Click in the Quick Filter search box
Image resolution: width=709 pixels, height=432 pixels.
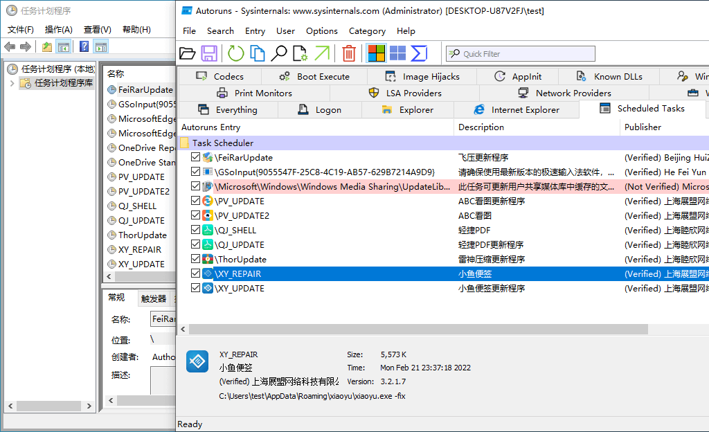pyautogui.click(x=521, y=54)
